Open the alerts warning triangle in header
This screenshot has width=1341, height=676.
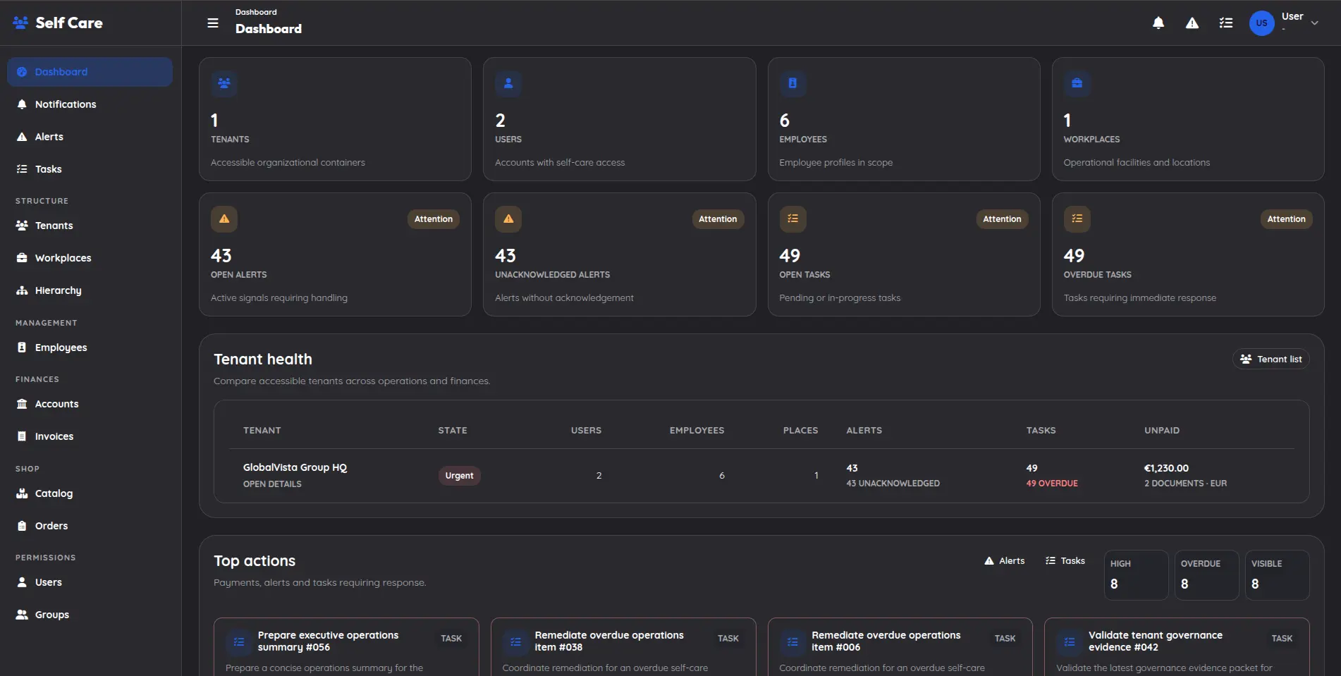click(1192, 23)
